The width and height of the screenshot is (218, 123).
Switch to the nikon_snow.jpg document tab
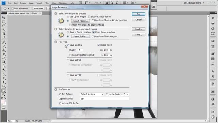23,13
